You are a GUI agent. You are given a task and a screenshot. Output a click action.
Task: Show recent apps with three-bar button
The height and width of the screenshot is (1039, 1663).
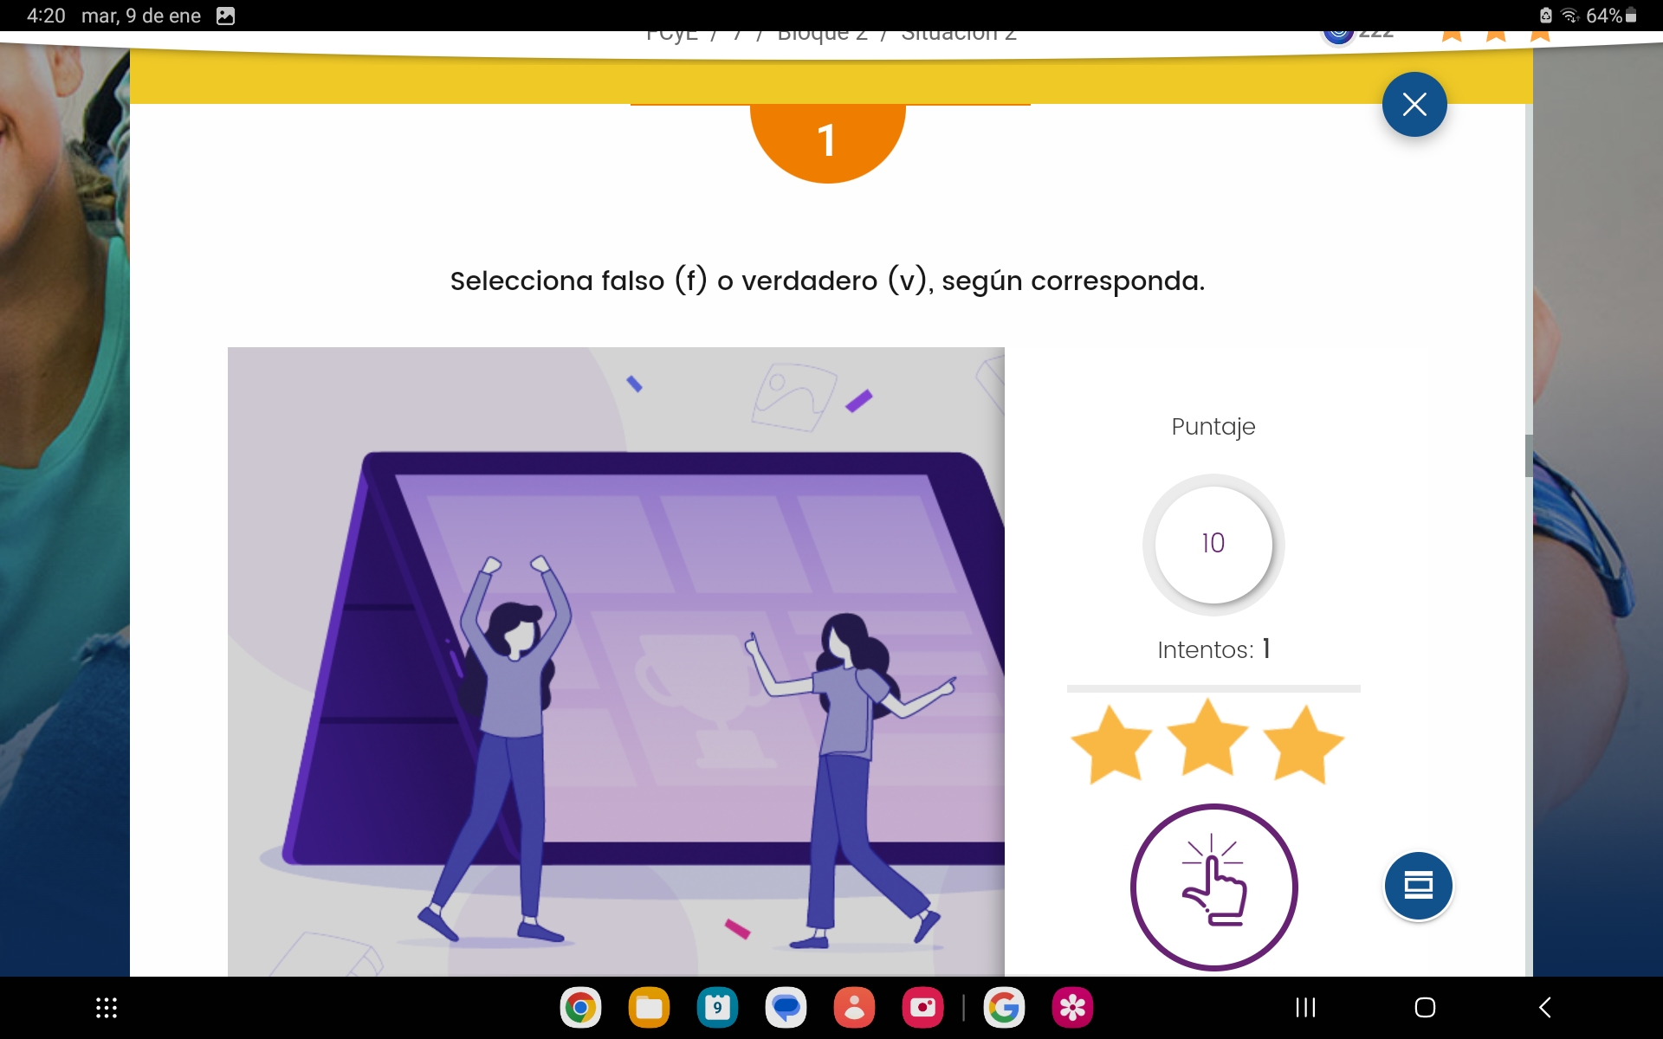click(1305, 1007)
